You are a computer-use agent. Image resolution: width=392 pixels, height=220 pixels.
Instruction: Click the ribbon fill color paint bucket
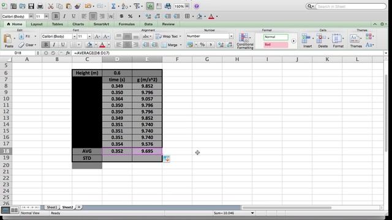89,45
